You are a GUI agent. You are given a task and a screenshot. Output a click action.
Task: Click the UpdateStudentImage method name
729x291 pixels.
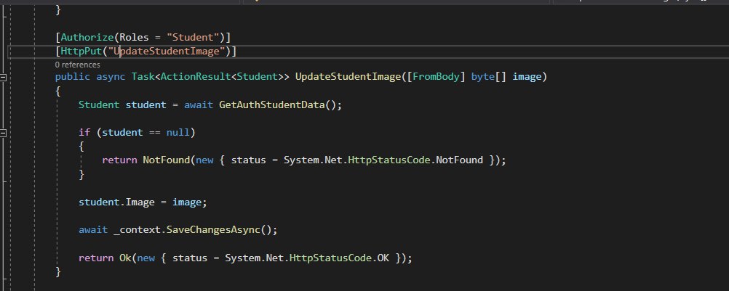[x=348, y=76]
